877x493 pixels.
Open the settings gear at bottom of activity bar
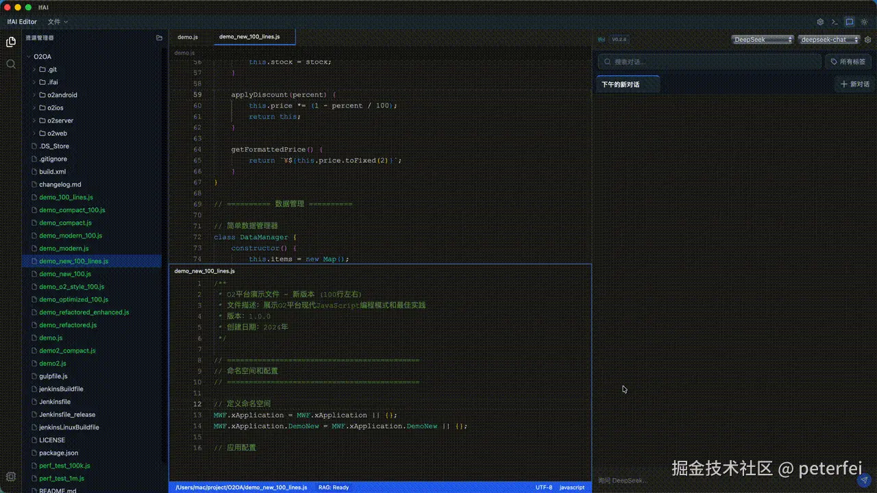click(x=11, y=477)
